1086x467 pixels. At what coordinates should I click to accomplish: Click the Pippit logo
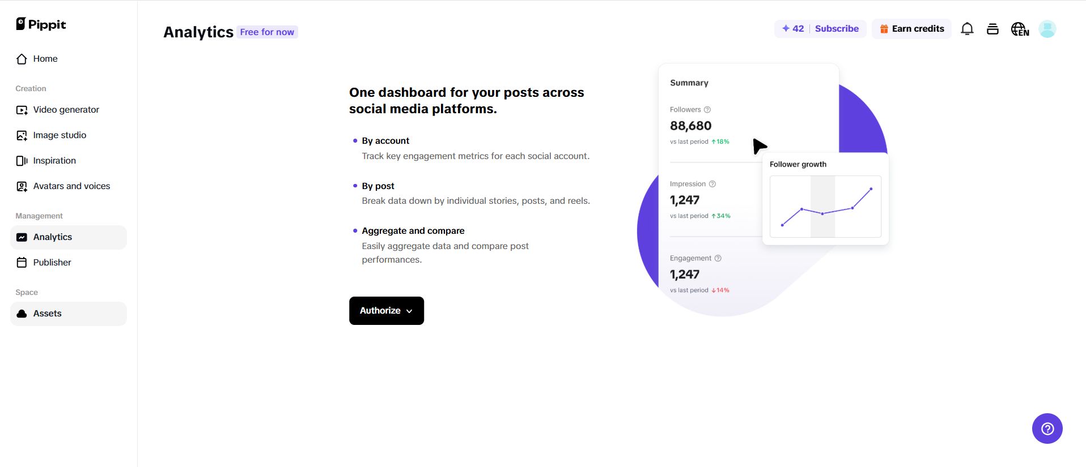click(41, 24)
